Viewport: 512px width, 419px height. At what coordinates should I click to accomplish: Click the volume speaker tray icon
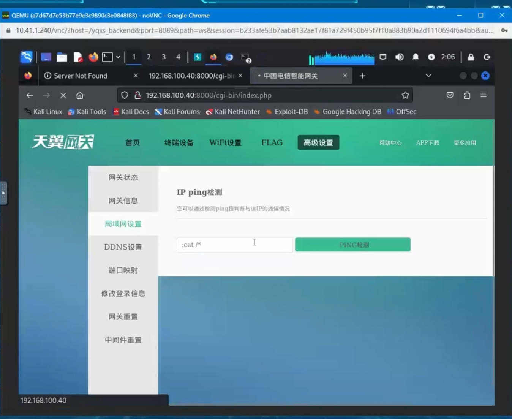[399, 57]
